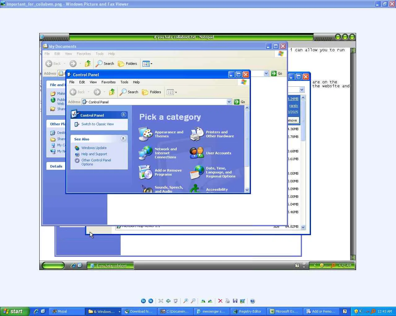The width and height of the screenshot is (396, 316).
Task: Click Search in the My Documents toolbar
Action: [x=105, y=64]
